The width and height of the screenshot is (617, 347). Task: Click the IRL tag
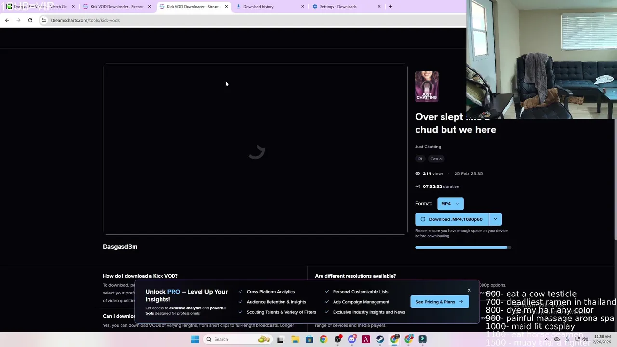click(420, 159)
